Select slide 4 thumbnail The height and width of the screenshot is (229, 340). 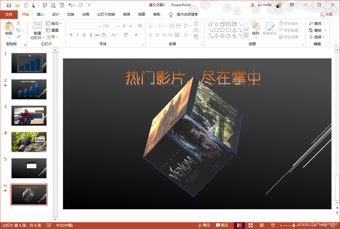tap(29, 142)
